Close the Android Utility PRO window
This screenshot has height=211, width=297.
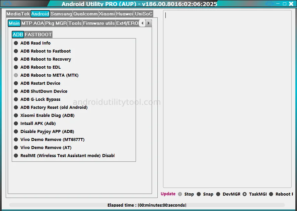click(291, 4)
